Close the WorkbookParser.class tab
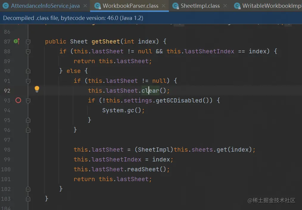The height and width of the screenshot is (210, 302). (x=164, y=6)
